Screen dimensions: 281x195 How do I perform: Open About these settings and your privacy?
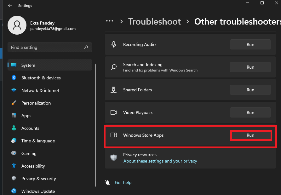pos(160,161)
